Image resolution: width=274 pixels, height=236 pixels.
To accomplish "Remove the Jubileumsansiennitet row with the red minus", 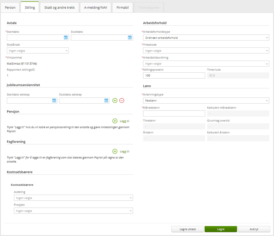I will click(122, 101).
